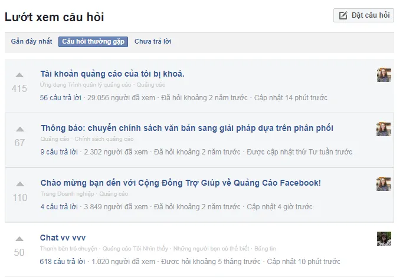Click Được hỏi khoảng 5 tháng trước text

click(x=211, y=262)
